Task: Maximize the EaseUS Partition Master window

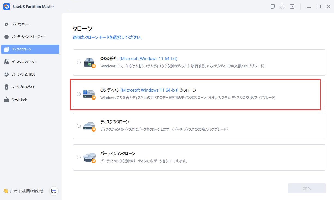Action: pyautogui.click(x=319, y=7)
